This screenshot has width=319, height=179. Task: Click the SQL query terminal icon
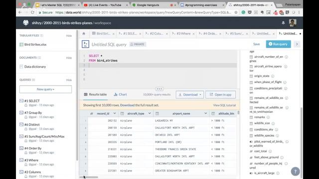tap(85, 44)
